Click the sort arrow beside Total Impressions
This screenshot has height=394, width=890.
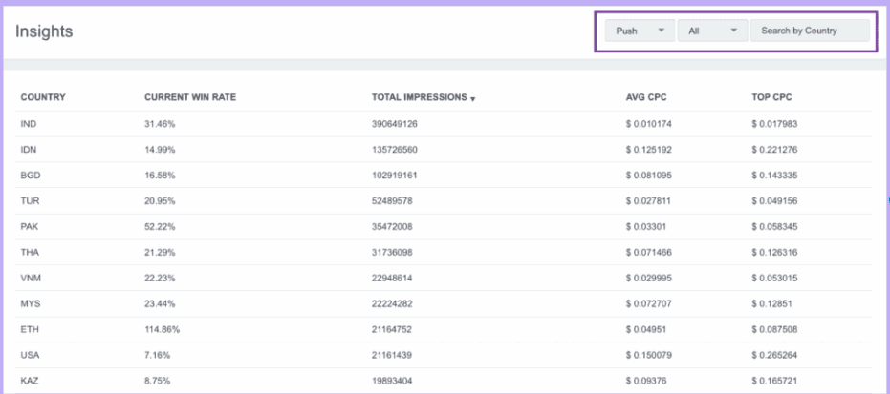[x=473, y=98]
